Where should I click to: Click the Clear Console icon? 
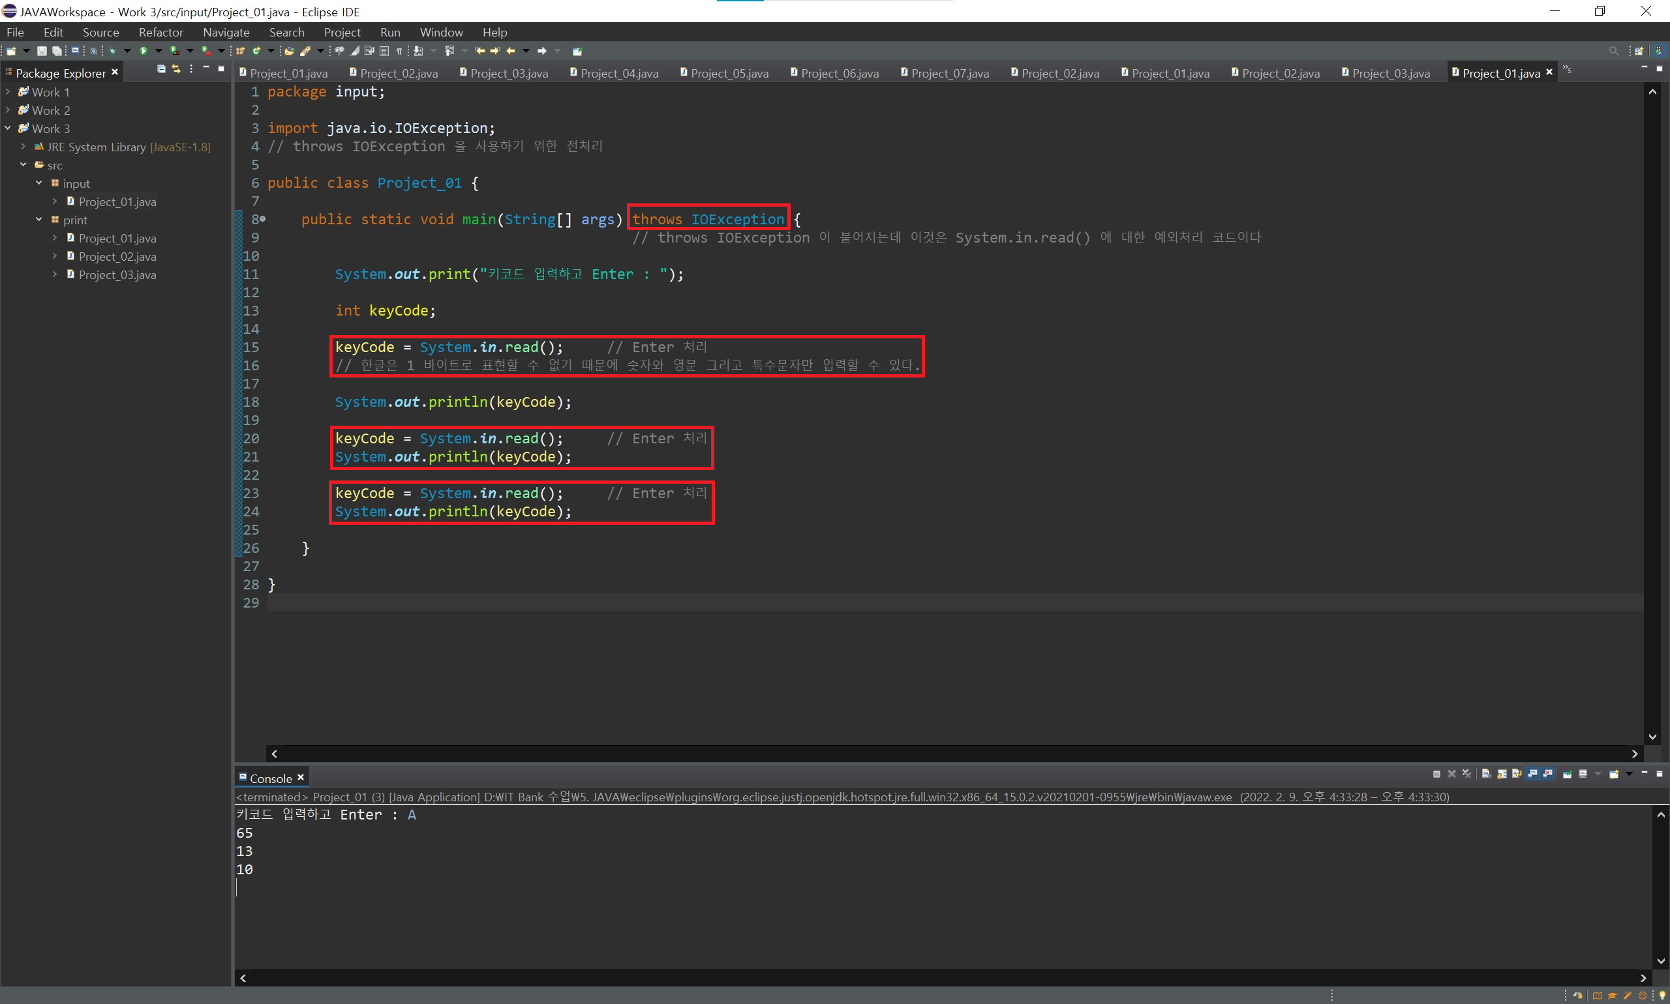1486,774
